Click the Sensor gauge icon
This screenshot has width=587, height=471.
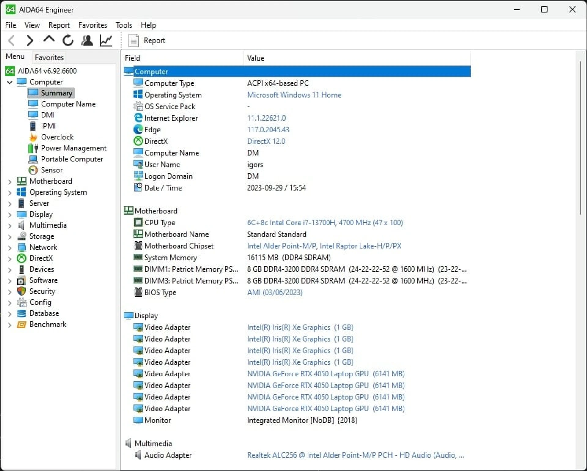[33, 170]
